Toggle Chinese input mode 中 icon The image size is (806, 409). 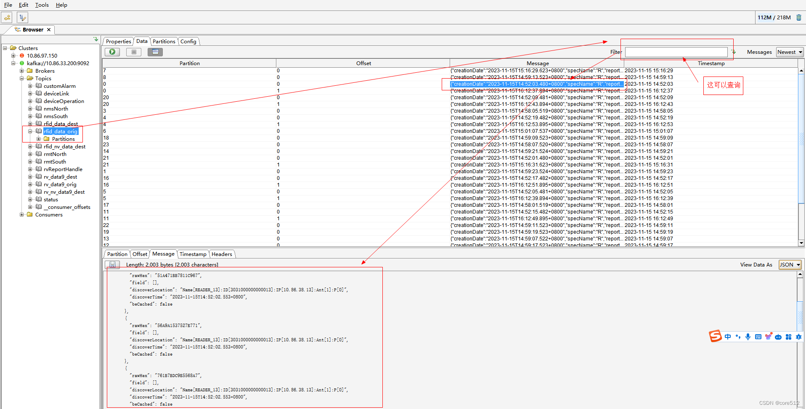pyautogui.click(x=728, y=337)
